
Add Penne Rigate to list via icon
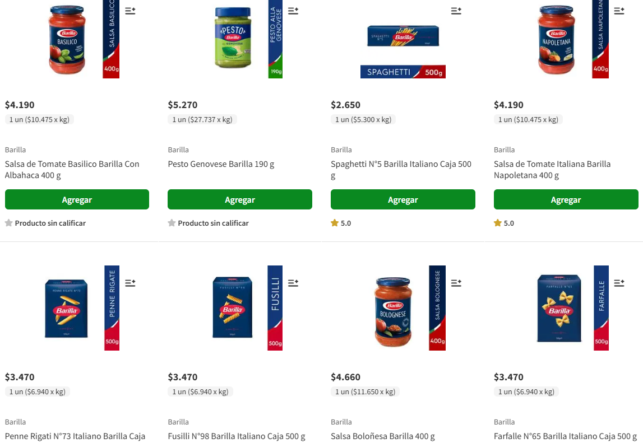point(130,283)
